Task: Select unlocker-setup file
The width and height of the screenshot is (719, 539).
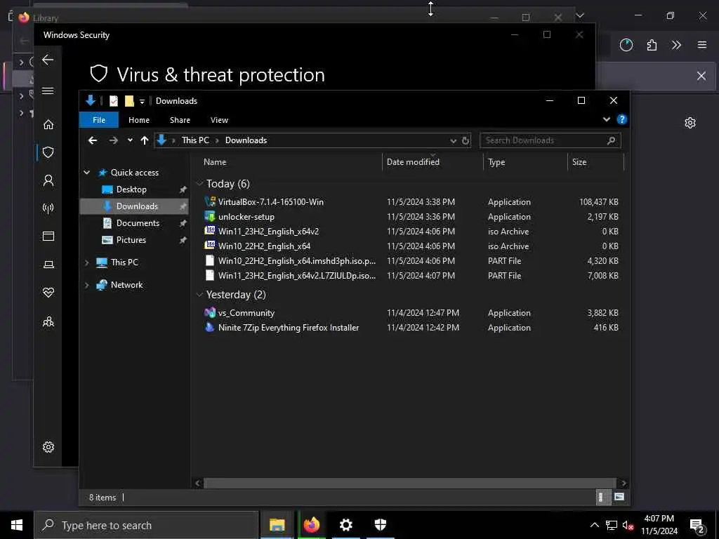Action: (x=246, y=217)
